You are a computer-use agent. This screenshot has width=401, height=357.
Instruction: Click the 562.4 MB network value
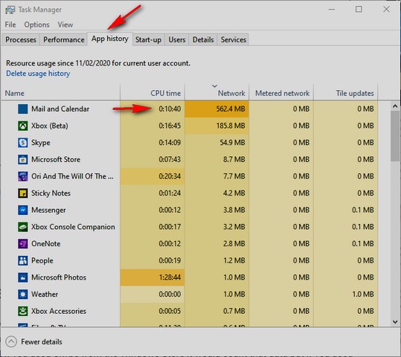pyautogui.click(x=231, y=109)
